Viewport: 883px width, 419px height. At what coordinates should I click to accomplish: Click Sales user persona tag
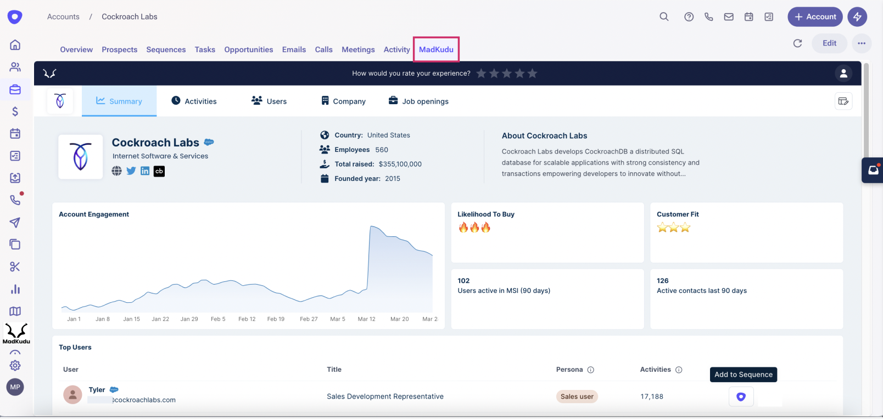[577, 397]
